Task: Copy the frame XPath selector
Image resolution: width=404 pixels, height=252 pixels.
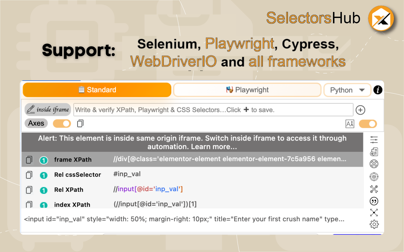Action: 29,160
